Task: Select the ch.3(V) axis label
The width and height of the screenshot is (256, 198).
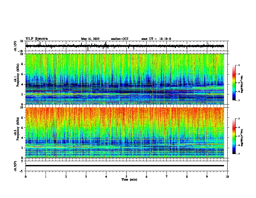Action: click(x=16, y=166)
